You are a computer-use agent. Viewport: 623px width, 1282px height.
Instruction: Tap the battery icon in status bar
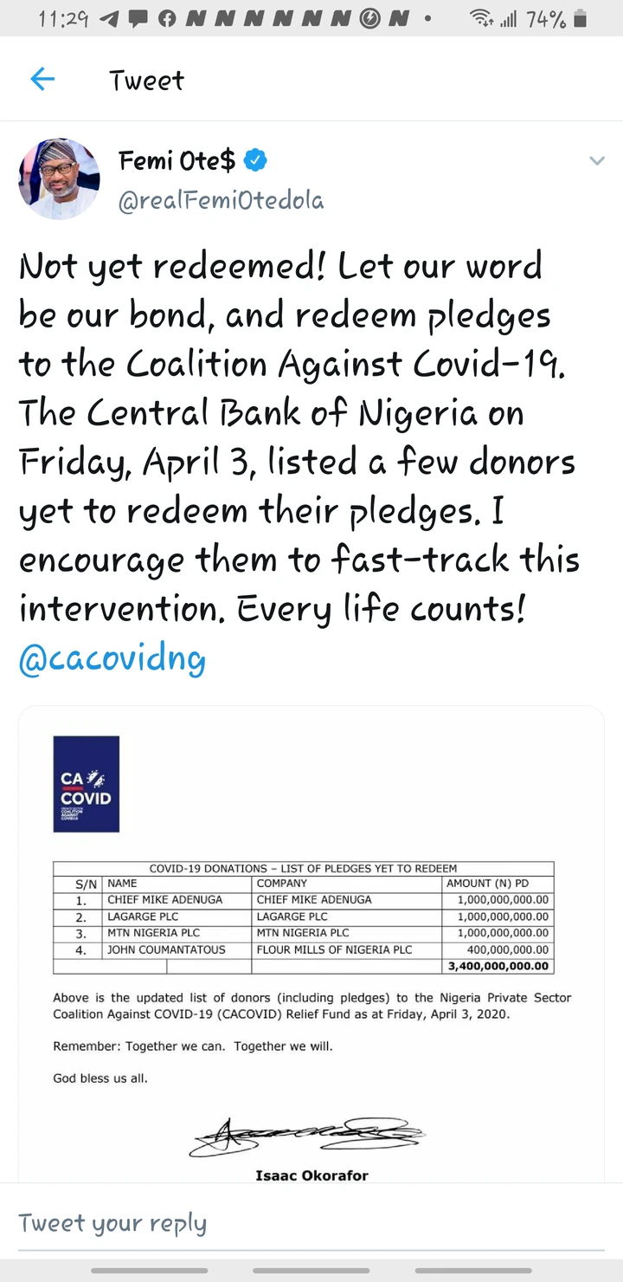(x=580, y=18)
